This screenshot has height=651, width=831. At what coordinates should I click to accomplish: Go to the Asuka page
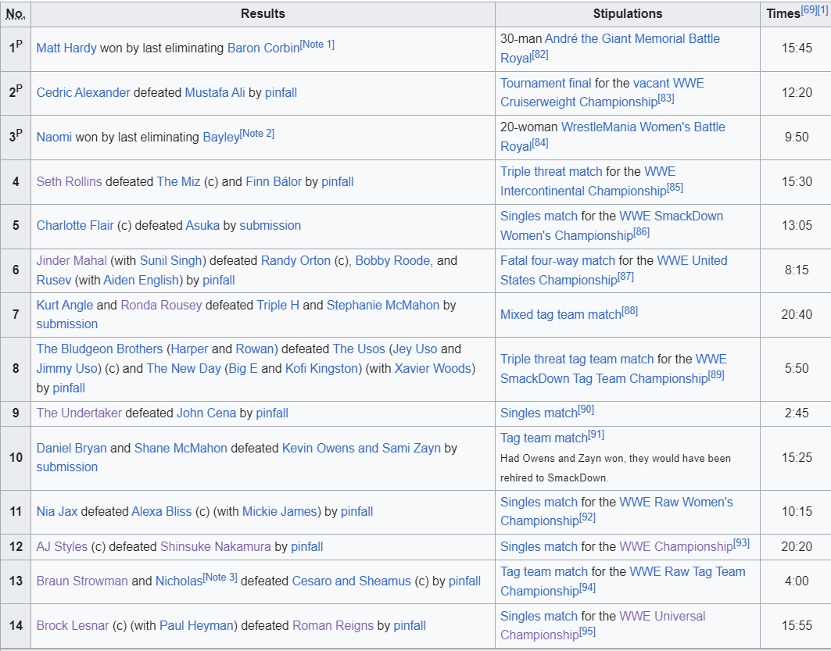coord(202,226)
